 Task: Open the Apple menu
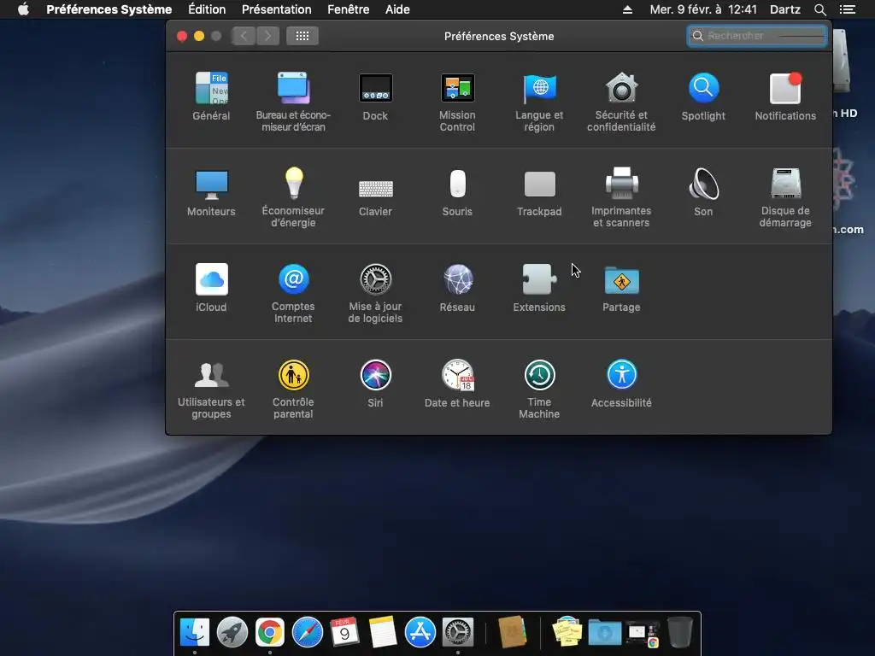coord(23,9)
